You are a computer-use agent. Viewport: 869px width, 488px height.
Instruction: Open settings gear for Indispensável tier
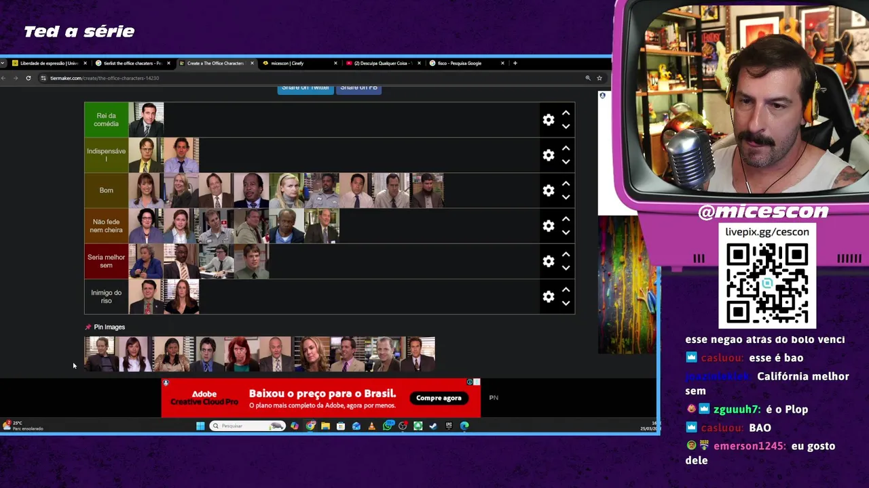click(549, 155)
